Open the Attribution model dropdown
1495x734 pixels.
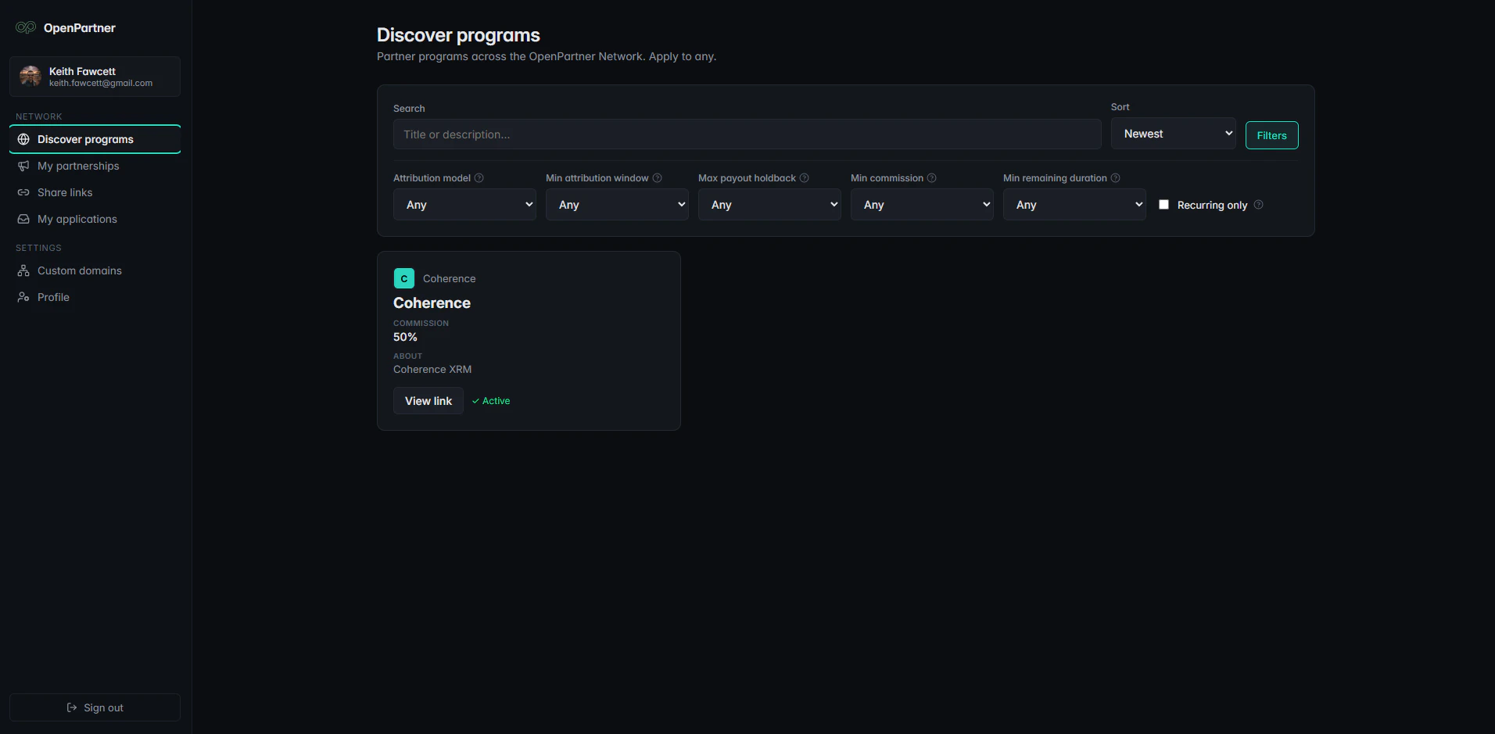pyautogui.click(x=464, y=205)
